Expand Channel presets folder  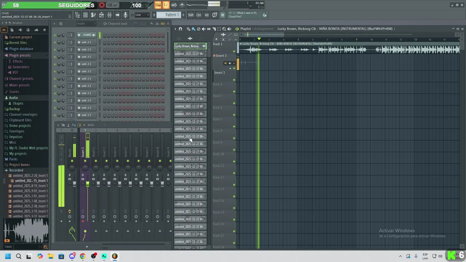(x=21, y=79)
